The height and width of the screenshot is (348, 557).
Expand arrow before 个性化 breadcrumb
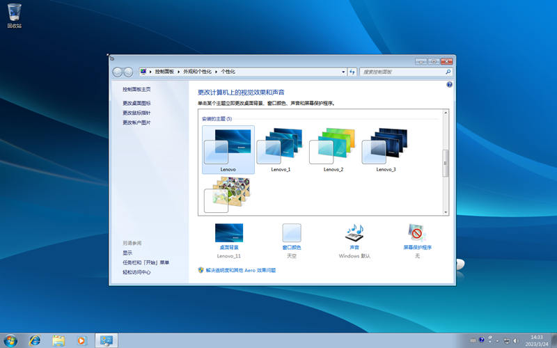point(216,72)
